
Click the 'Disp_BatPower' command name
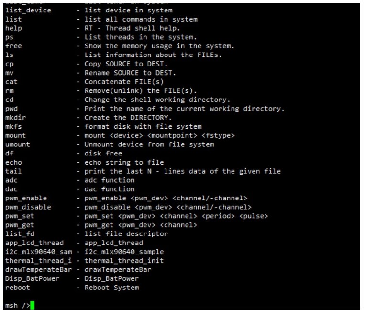pos(32,278)
